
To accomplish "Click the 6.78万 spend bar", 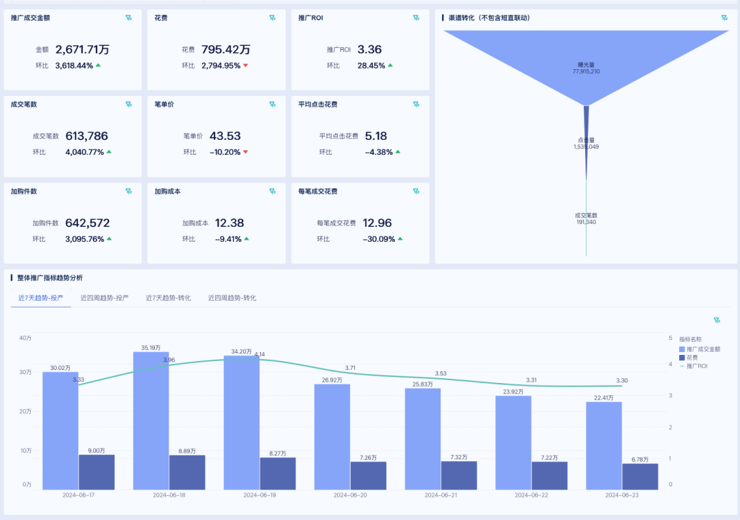I will (x=641, y=477).
